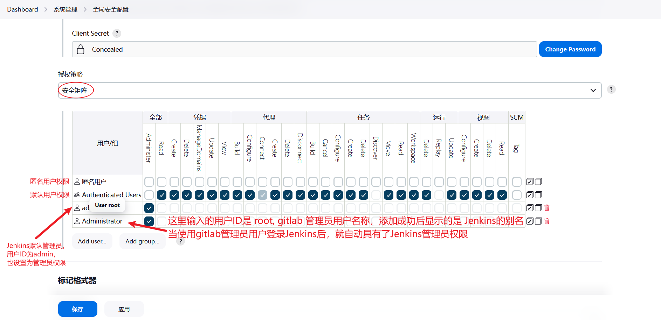The width and height of the screenshot is (661, 320).
Task: Unselect all permissions for Administrator row
Action: [538, 221]
